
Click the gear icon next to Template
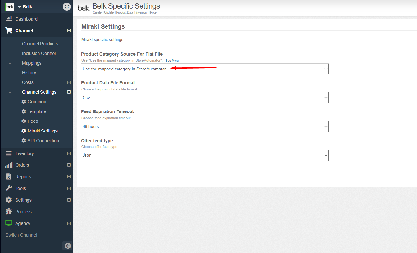(24, 111)
